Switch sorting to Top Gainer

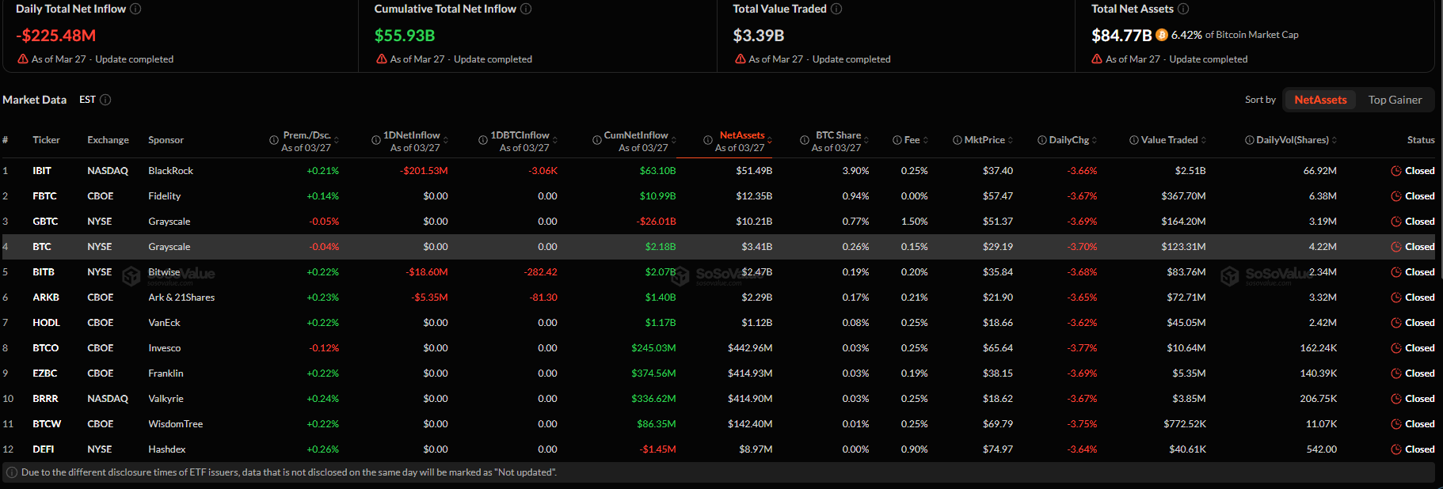[1395, 100]
